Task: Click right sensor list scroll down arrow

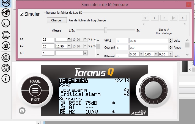Action: (x=187, y=54)
